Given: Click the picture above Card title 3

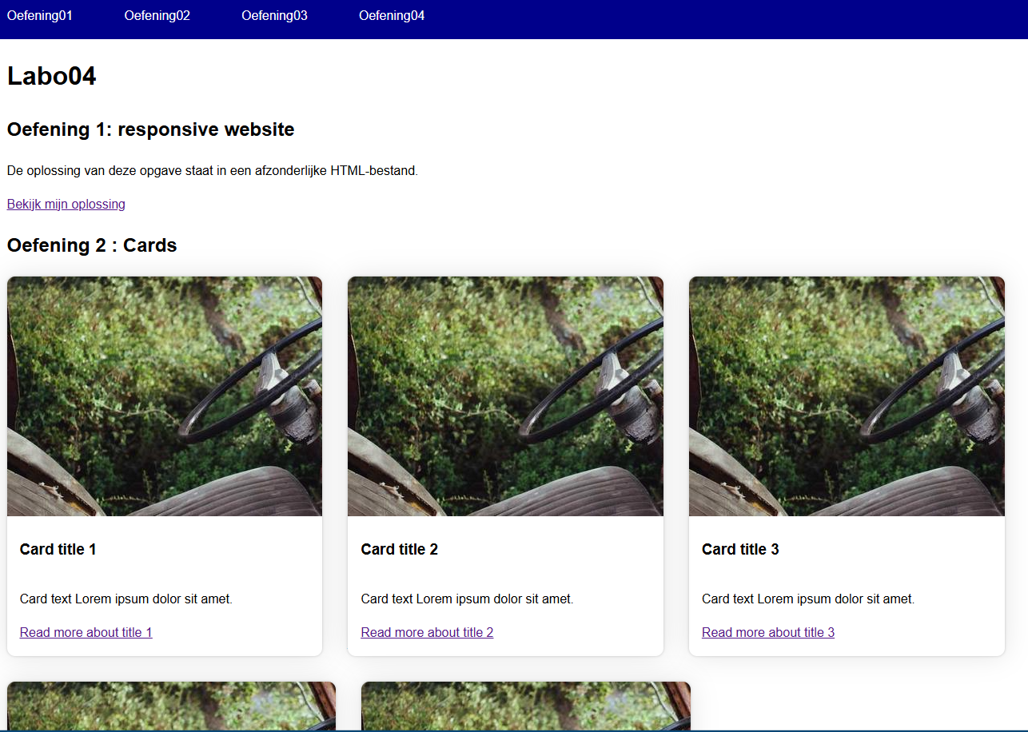Looking at the screenshot, I should [847, 396].
